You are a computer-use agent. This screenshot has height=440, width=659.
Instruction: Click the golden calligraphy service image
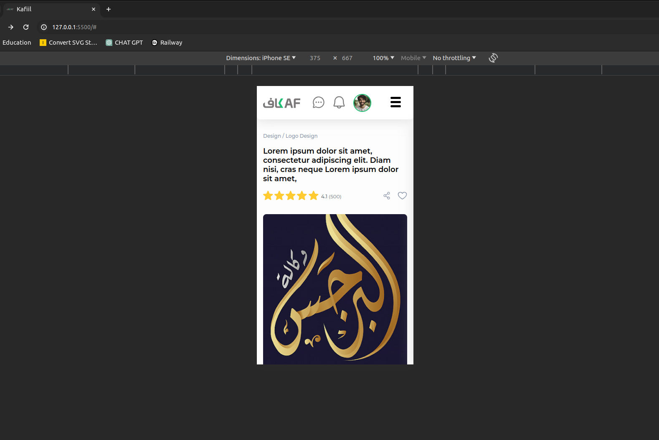(335, 289)
